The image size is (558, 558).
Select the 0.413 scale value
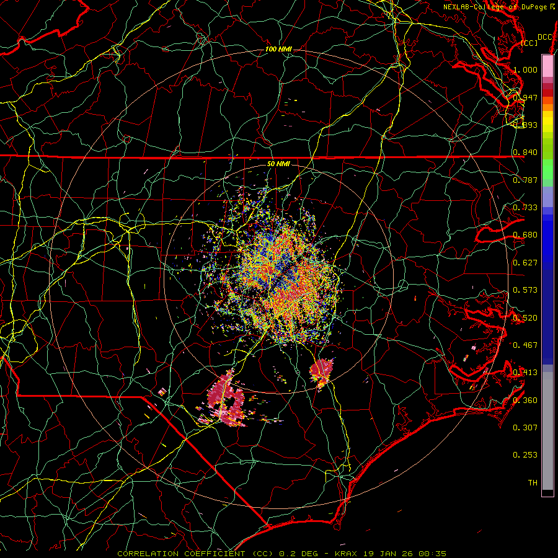pos(525,373)
